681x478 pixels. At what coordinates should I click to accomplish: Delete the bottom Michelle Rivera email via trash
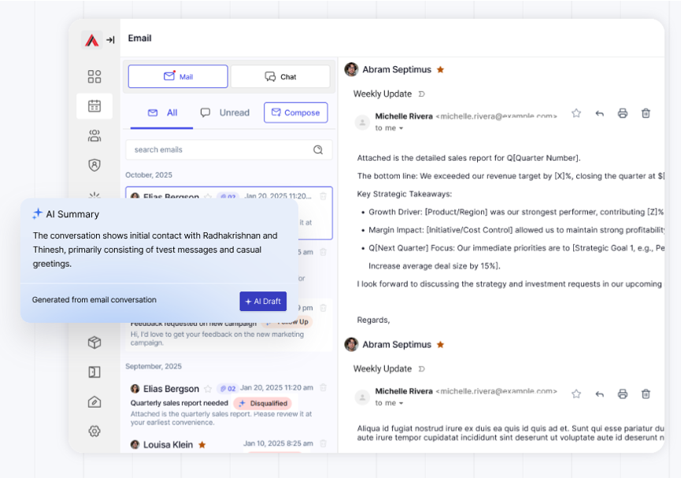coord(646,394)
